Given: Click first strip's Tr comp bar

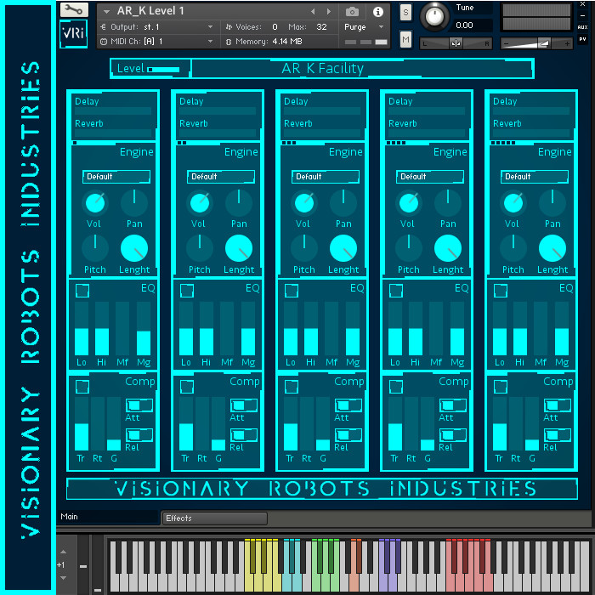Looking at the screenshot, I should [82, 424].
